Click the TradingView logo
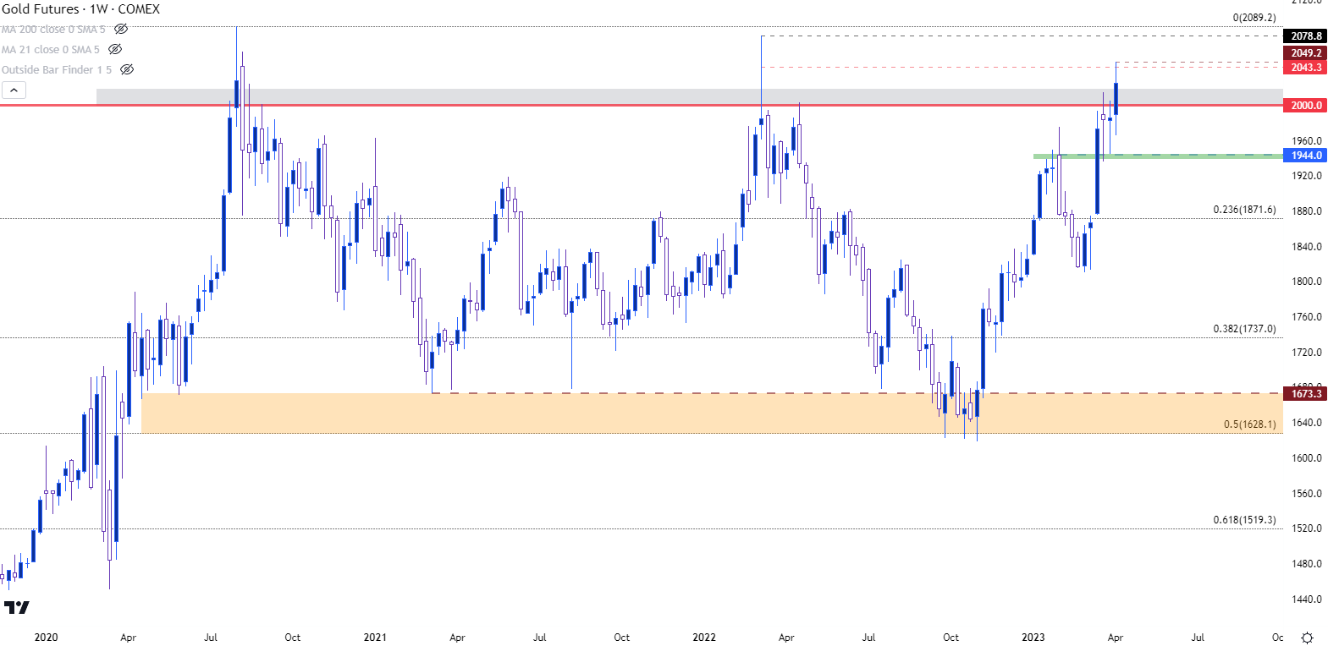 [x=16, y=607]
